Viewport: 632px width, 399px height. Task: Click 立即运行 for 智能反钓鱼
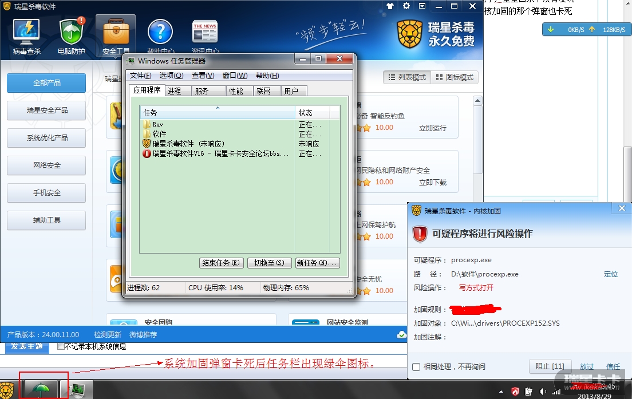coord(432,128)
